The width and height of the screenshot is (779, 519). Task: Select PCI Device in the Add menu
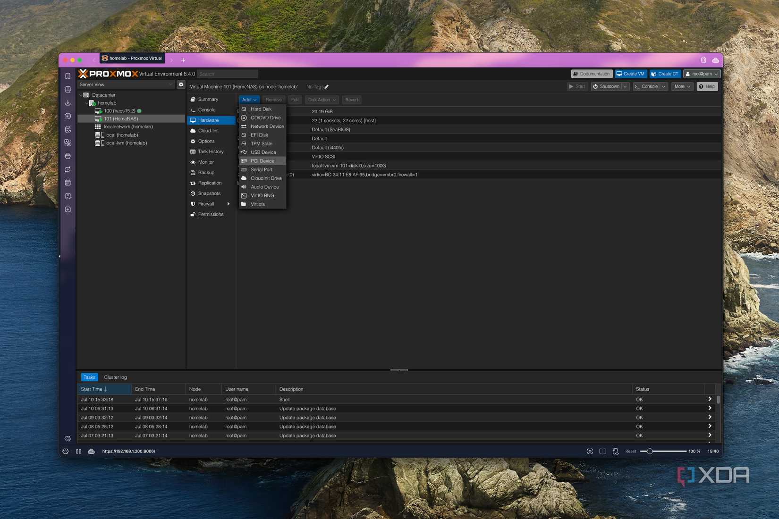[x=262, y=161]
